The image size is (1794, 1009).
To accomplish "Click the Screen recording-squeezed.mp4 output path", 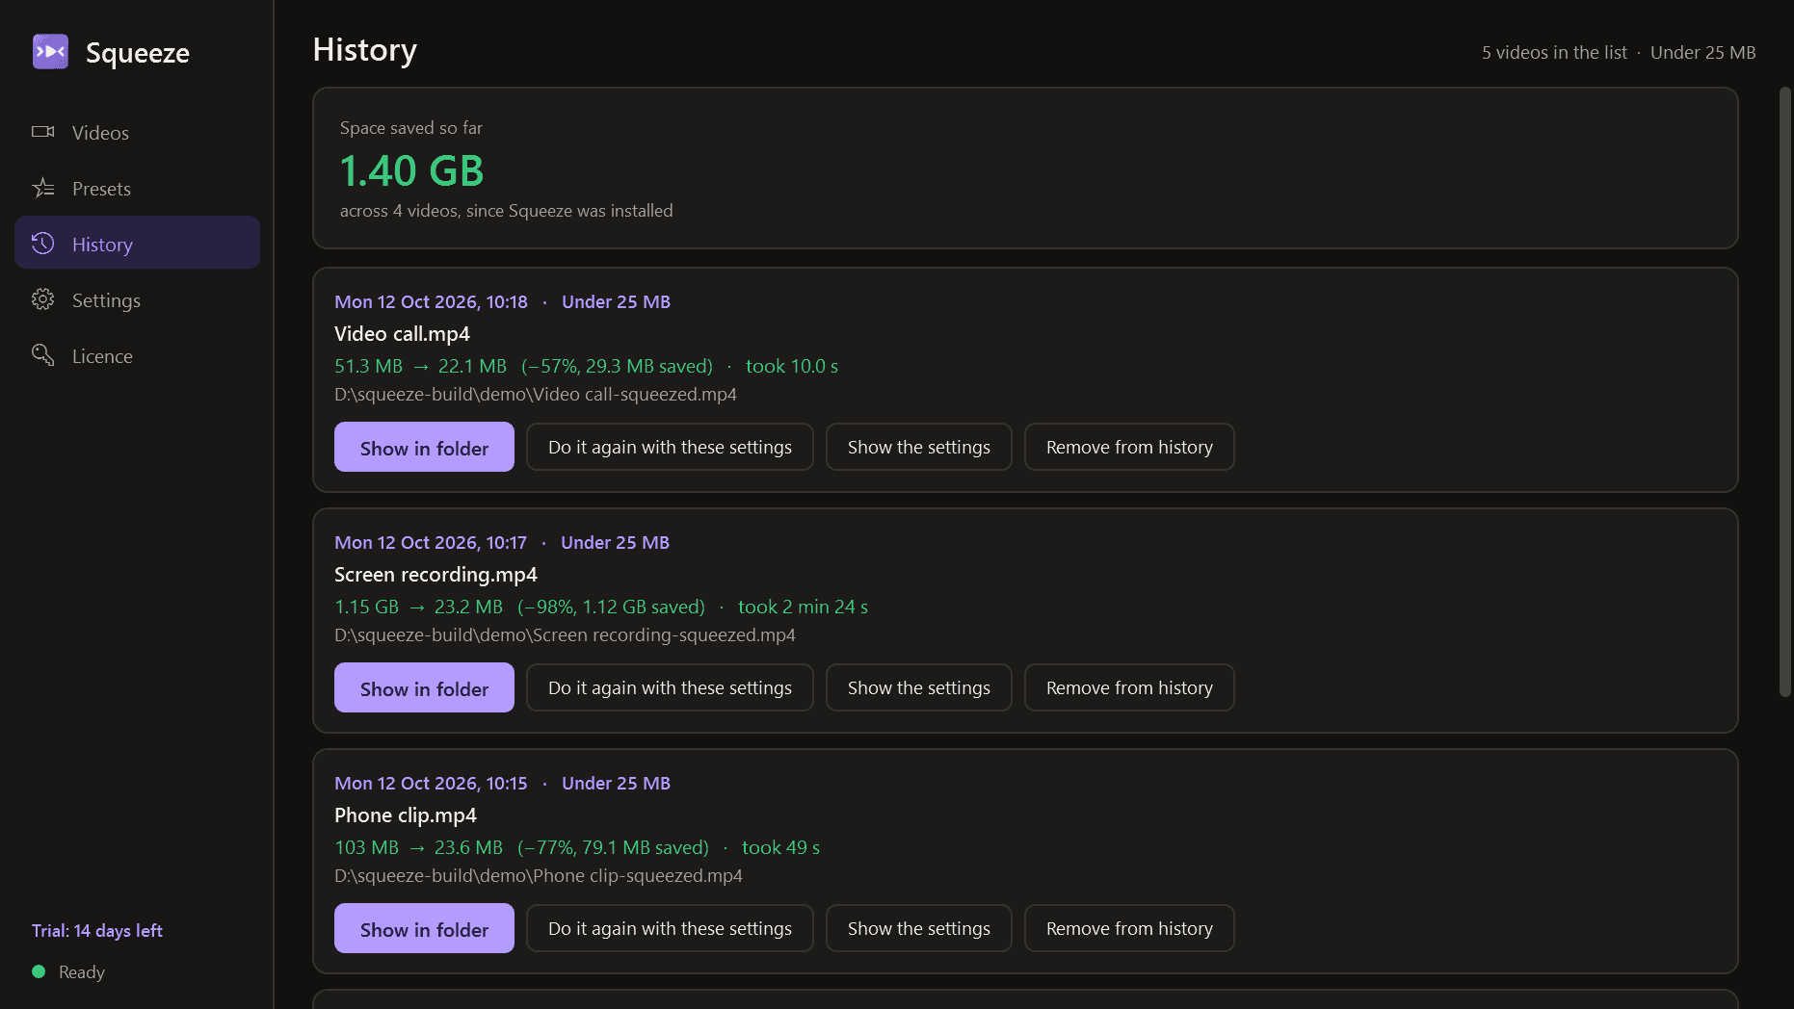I will click(565, 634).
